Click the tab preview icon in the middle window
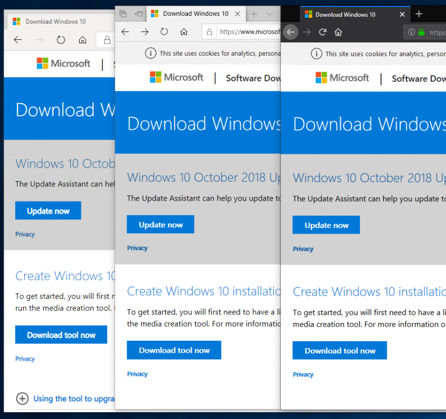 tap(139, 14)
